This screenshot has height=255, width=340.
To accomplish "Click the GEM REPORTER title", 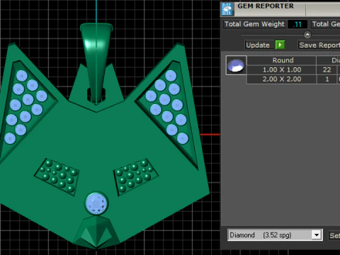I will [266, 6].
